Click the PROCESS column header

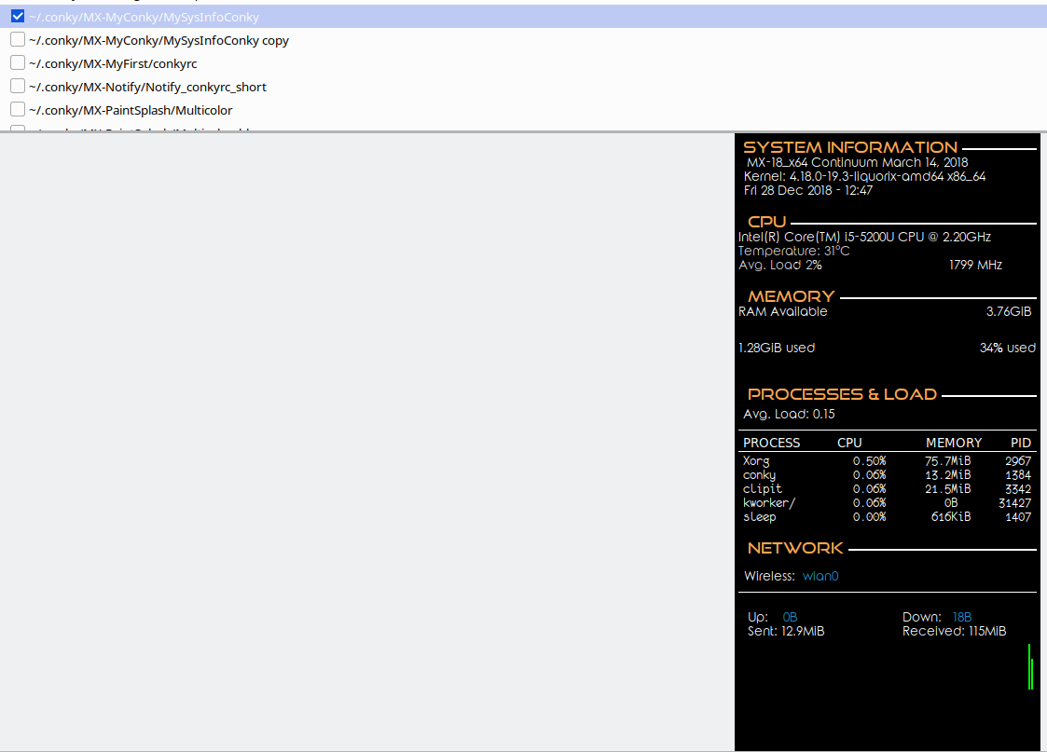(x=771, y=443)
